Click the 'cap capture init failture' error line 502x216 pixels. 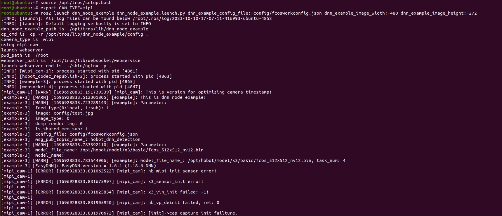(x=119, y=213)
